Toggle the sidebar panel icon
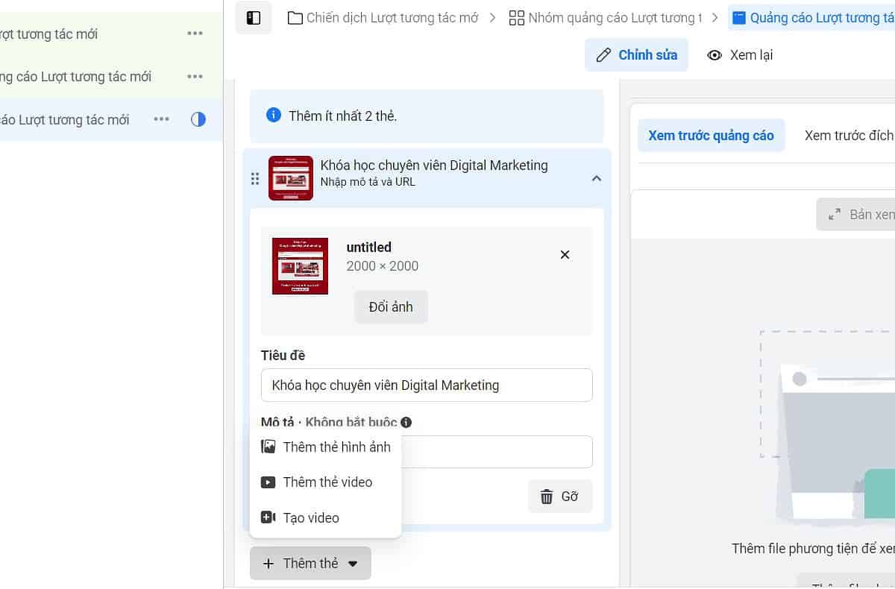The width and height of the screenshot is (895, 589). (x=254, y=18)
